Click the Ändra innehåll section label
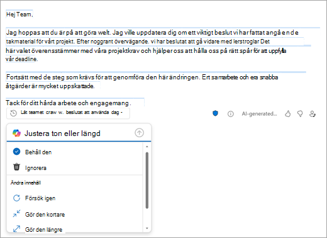 tap(26, 183)
